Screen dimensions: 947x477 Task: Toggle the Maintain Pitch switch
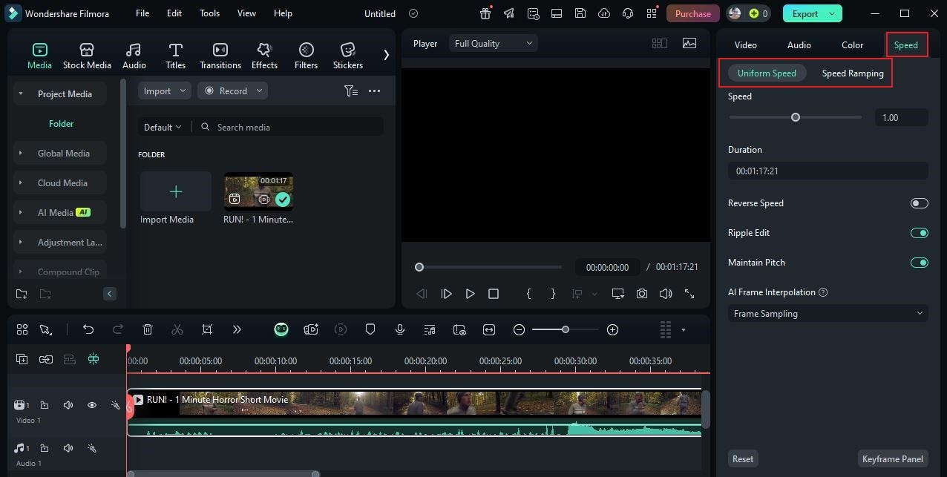point(919,263)
